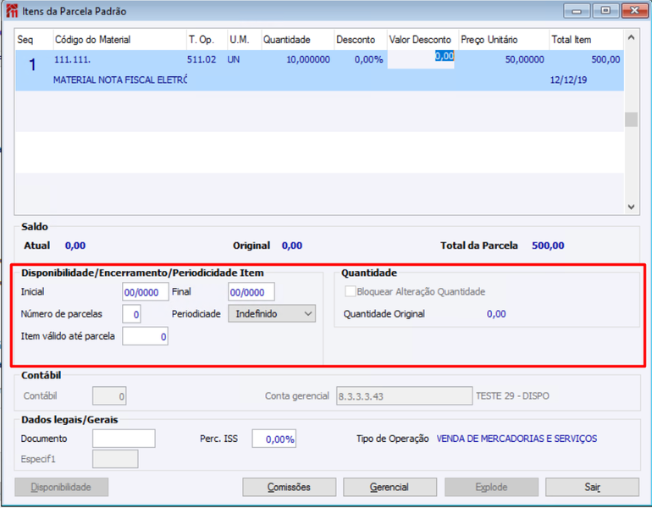Image resolution: width=652 pixels, height=508 pixels.
Task: Click the Saldo Atual value 0,00
Action: pos(75,246)
